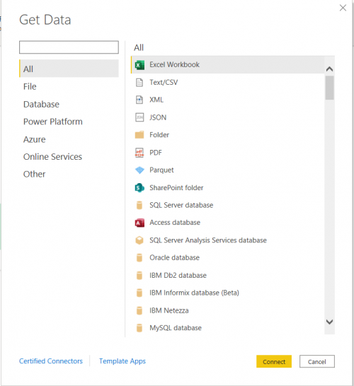Click the yellow Folder icon
Screen dimensions: 354x386
point(139,135)
